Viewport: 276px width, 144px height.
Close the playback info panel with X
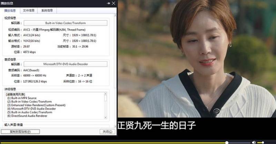pyautogui.click(x=114, y=3)
